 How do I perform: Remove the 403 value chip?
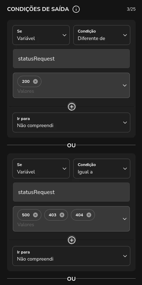click(x=62, y=215)
